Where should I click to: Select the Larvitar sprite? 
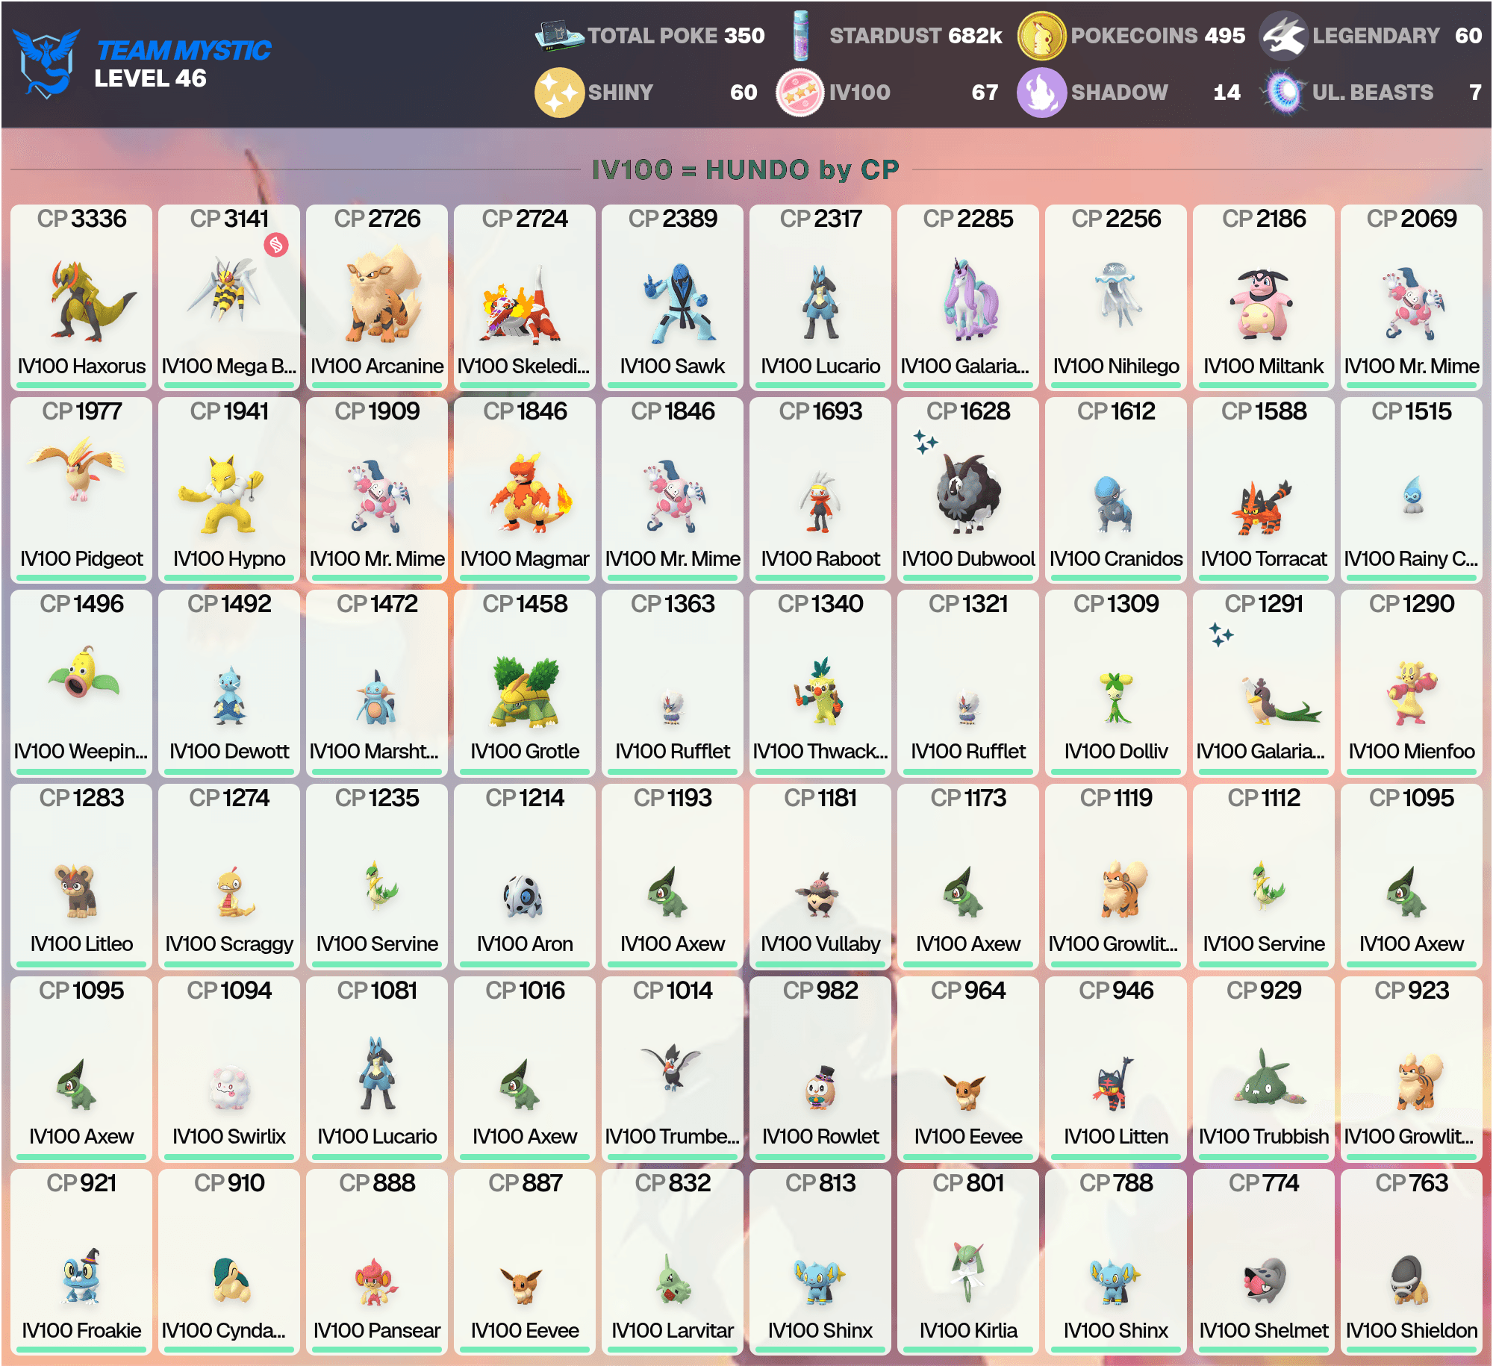(675, 1279)
